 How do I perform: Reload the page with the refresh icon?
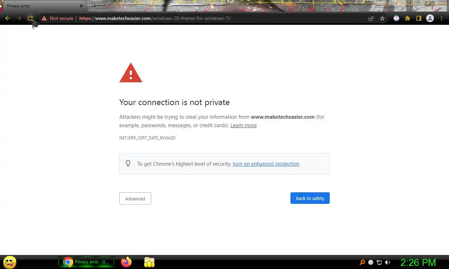(x=30, y=18)
